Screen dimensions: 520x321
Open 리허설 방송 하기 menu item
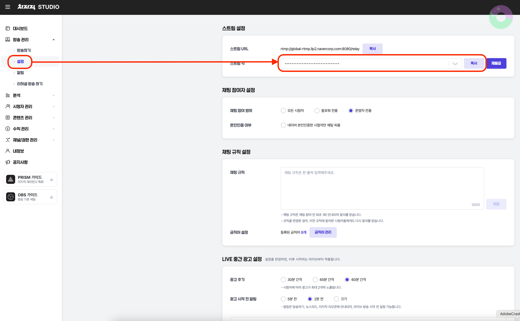29,84
